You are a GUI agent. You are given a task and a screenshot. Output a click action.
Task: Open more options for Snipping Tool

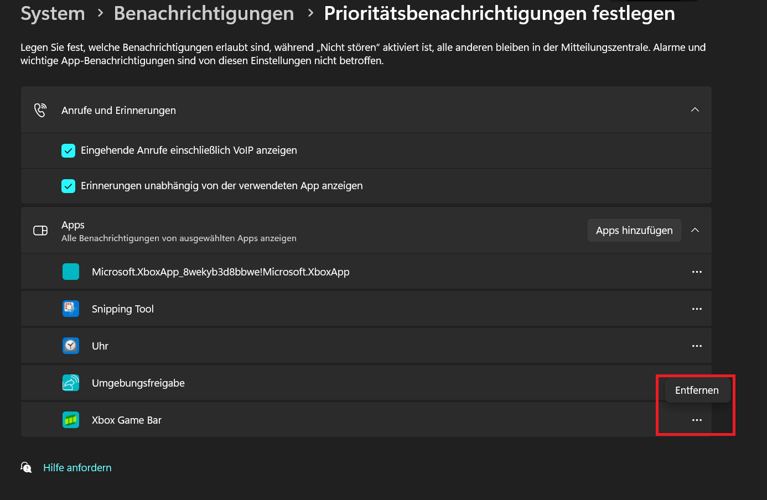tap(697, 309)
